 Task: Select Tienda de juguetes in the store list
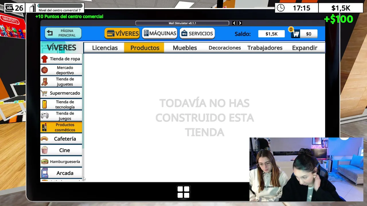61,82
